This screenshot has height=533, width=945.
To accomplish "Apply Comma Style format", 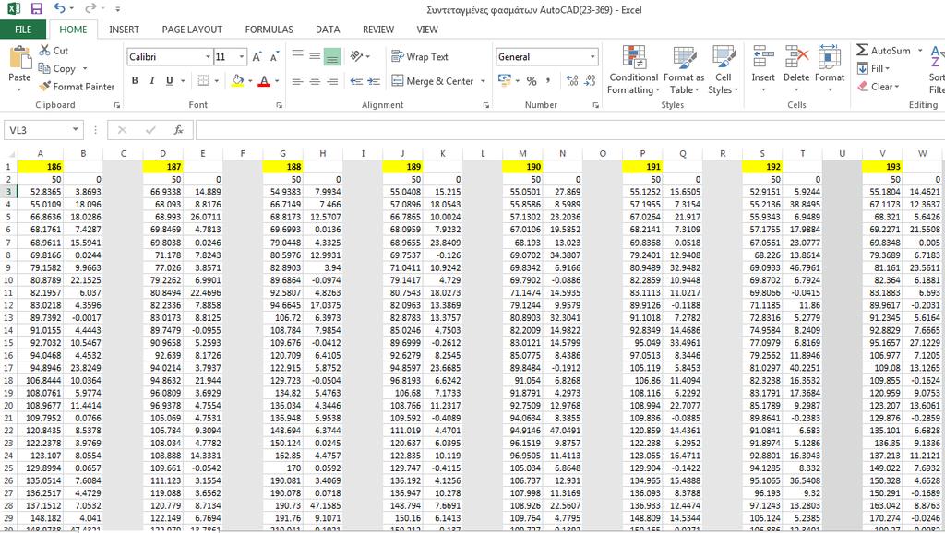I will 548,80.
